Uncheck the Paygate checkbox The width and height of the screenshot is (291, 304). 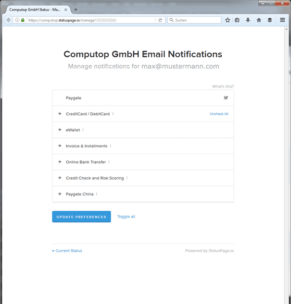pyautogui.click(x=226, y=98)
